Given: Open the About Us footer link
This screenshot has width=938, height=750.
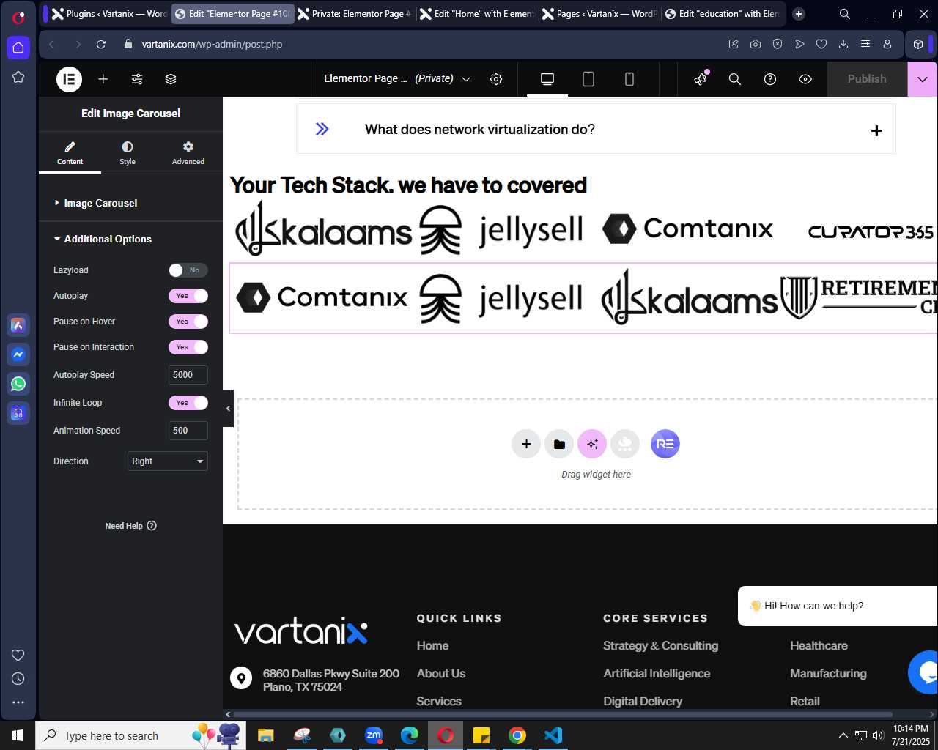Looking at the screenshot, I should tap(441, 673).
